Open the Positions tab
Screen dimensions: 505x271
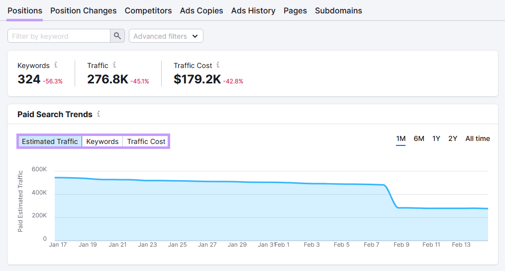pos(25,10)
